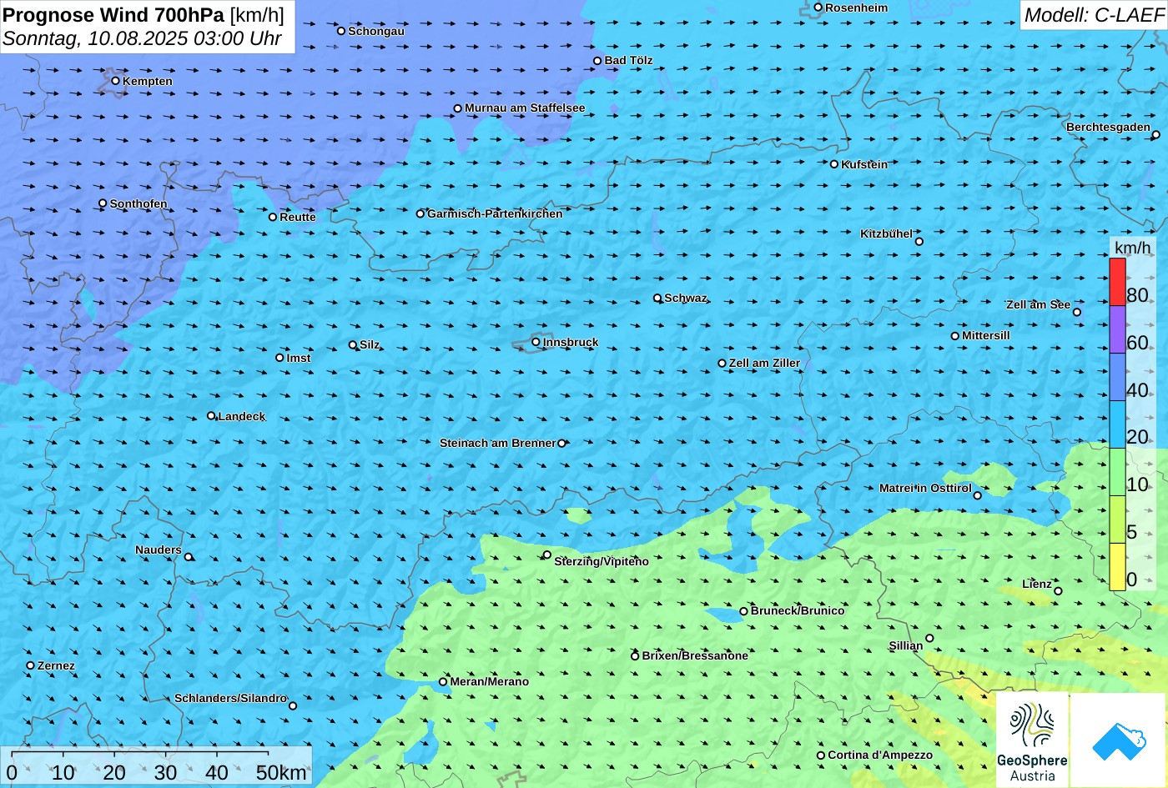Click the Zernez location marker
Screen dimensions: 1168x788
point(31,665)
